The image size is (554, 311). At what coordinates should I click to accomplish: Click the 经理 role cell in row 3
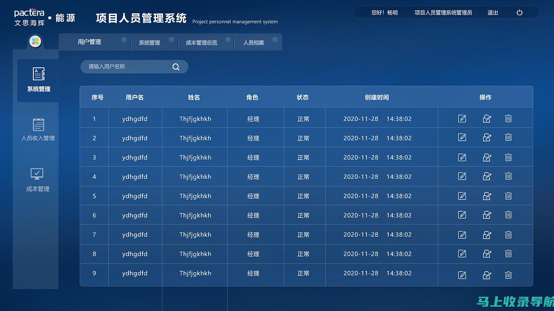[x=253, y=158]
